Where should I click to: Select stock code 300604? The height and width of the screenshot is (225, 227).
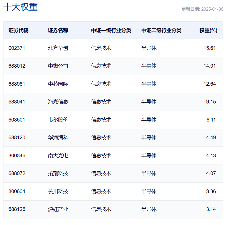tap(17, 191)
